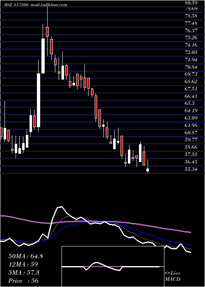The image size is (205, 287).
Task: Click the 58.66 price axis label
Action: pos(191,147)
